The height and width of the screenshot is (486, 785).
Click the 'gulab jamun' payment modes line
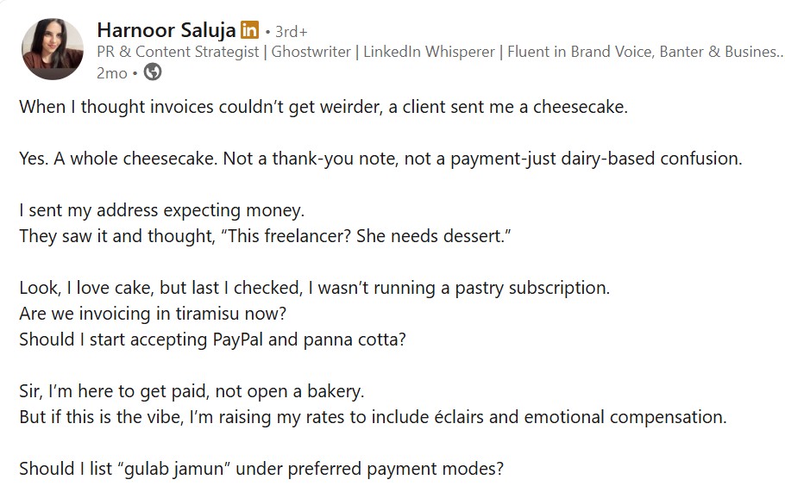(261, 469)
